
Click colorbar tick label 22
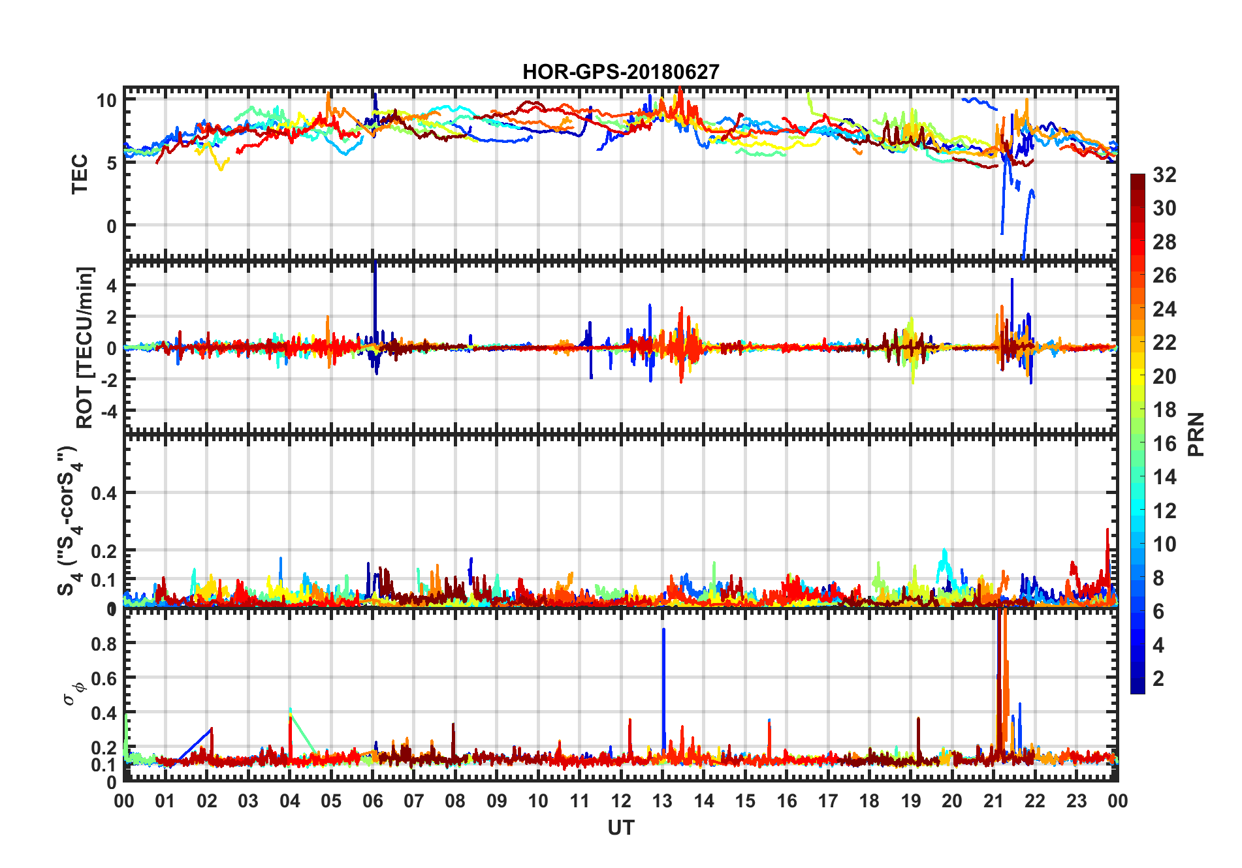(1164, 343)
